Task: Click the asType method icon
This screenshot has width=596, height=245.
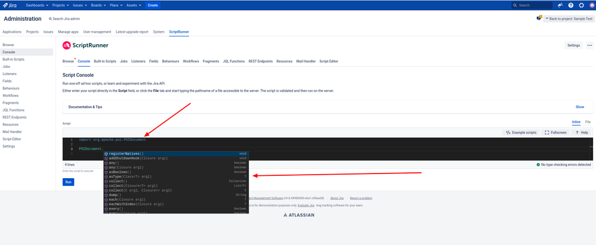Action: (x=106, y=176)
